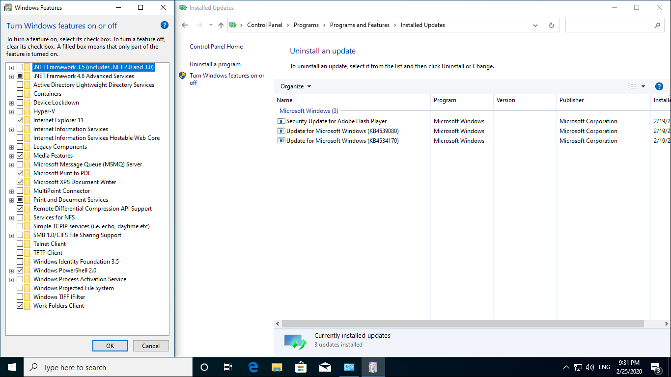Viewport: 671px width, 377px height.
Task: Open volume control in system tray
Action: click(x=590, y=367)
